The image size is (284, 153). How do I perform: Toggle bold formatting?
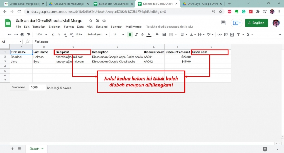[x=130, y=34]
